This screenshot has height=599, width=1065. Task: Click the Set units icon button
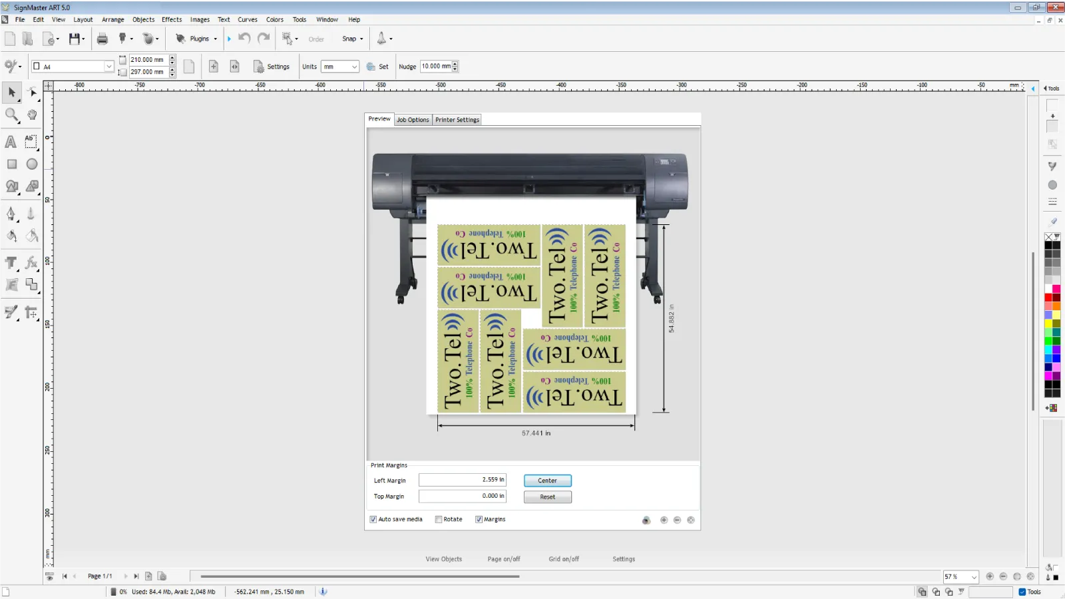[377, 67]
